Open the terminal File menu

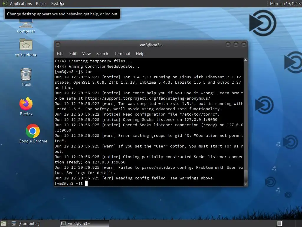pyautogui.click(x=60, y=54)
